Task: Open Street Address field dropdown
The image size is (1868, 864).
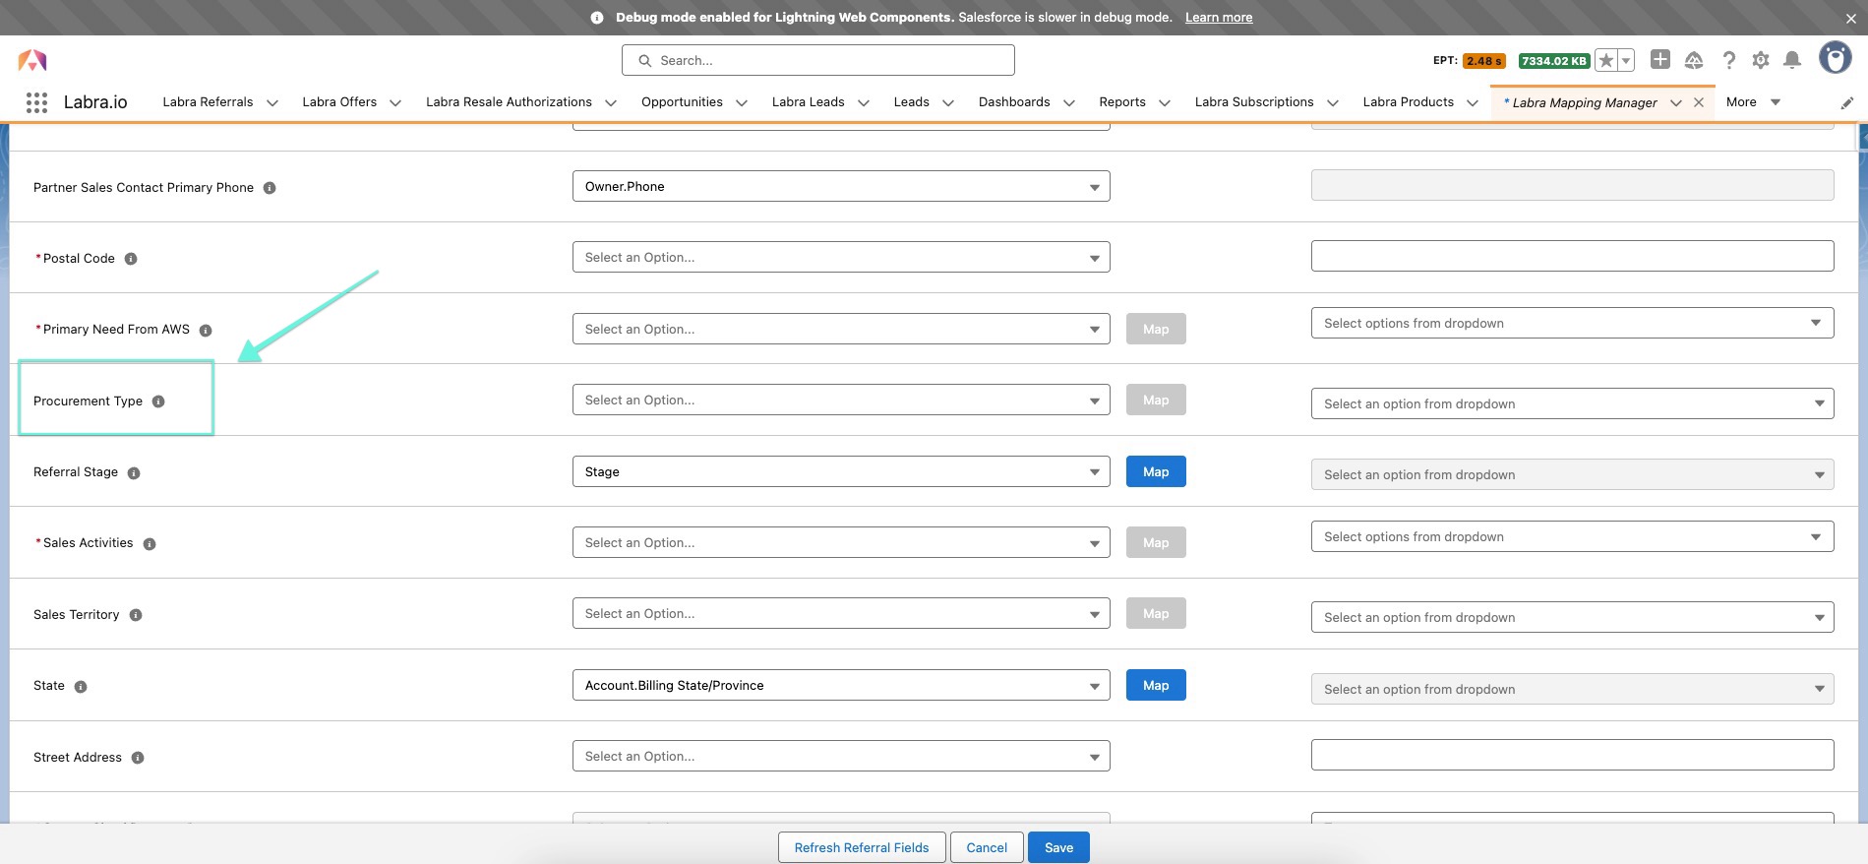Action: [841, 756]
